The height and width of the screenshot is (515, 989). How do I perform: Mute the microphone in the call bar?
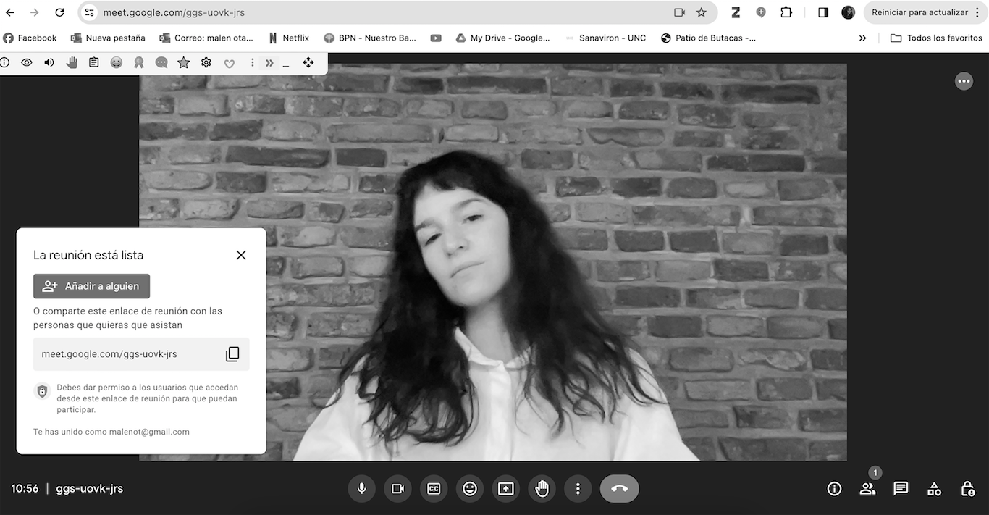point(361,489)
